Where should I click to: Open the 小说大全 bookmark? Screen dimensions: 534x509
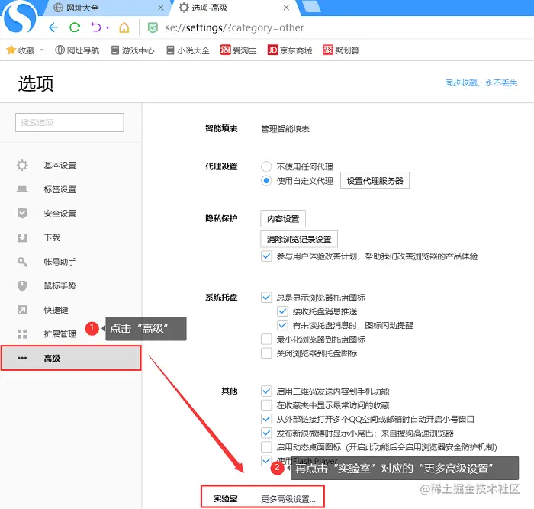pyautogui.click(x=188, y=50)
